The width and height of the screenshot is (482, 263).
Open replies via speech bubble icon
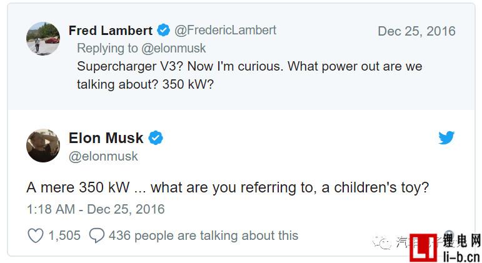97,236
